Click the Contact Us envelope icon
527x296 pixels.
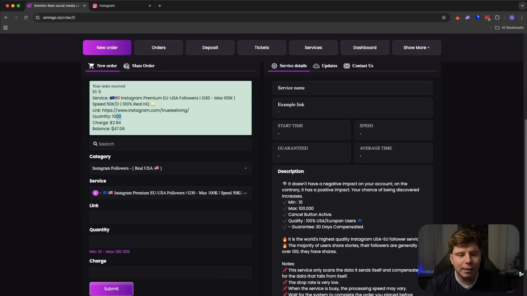[x=347, y=66]
